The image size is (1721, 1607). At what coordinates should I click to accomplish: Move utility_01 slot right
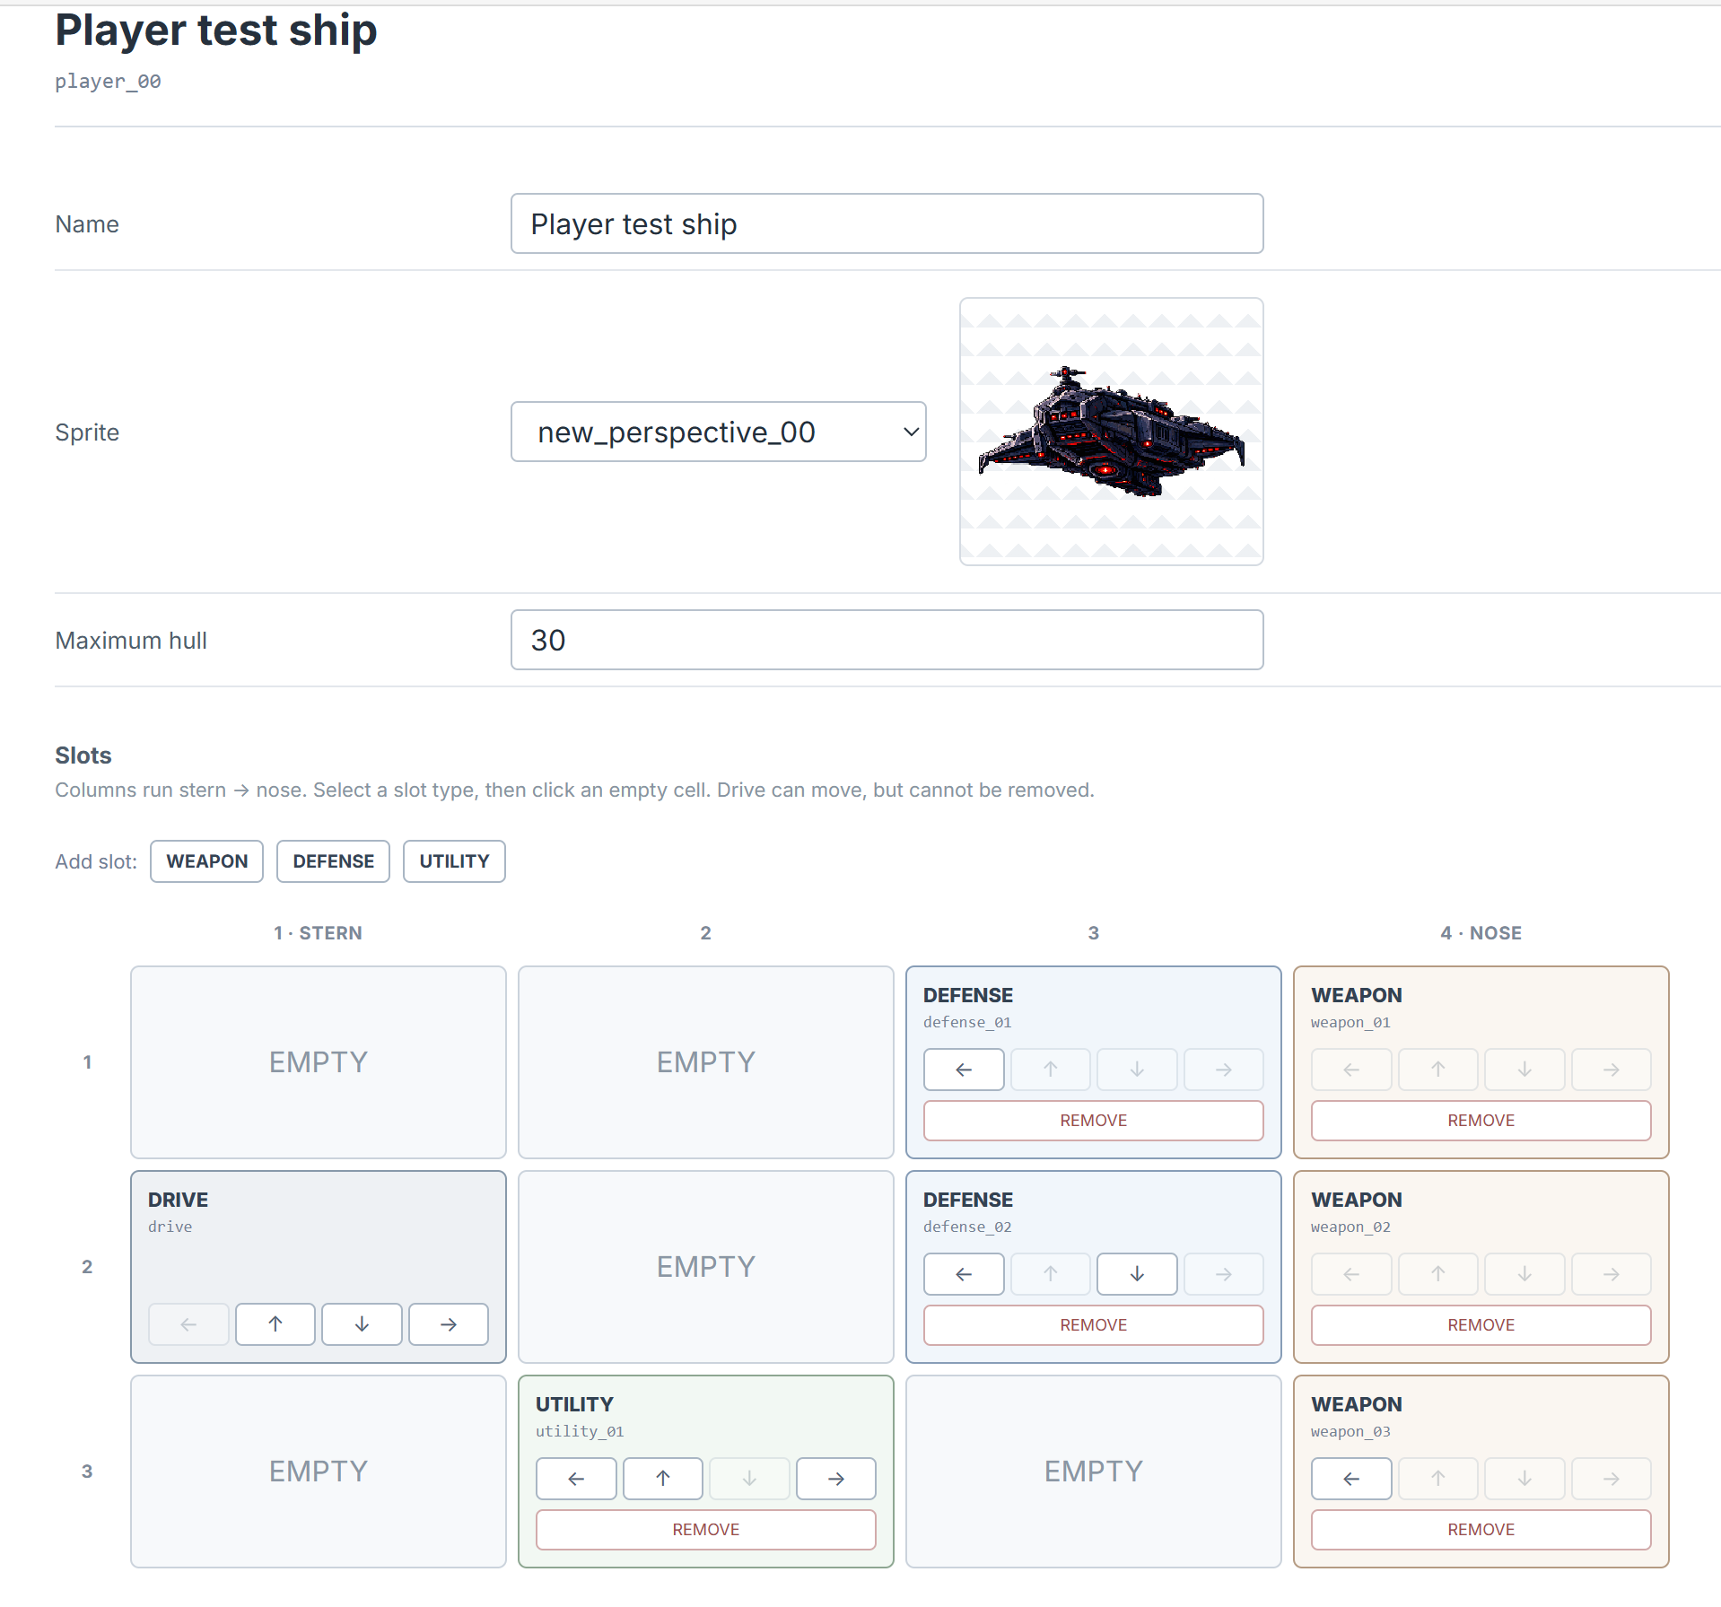pos(836,1479)
